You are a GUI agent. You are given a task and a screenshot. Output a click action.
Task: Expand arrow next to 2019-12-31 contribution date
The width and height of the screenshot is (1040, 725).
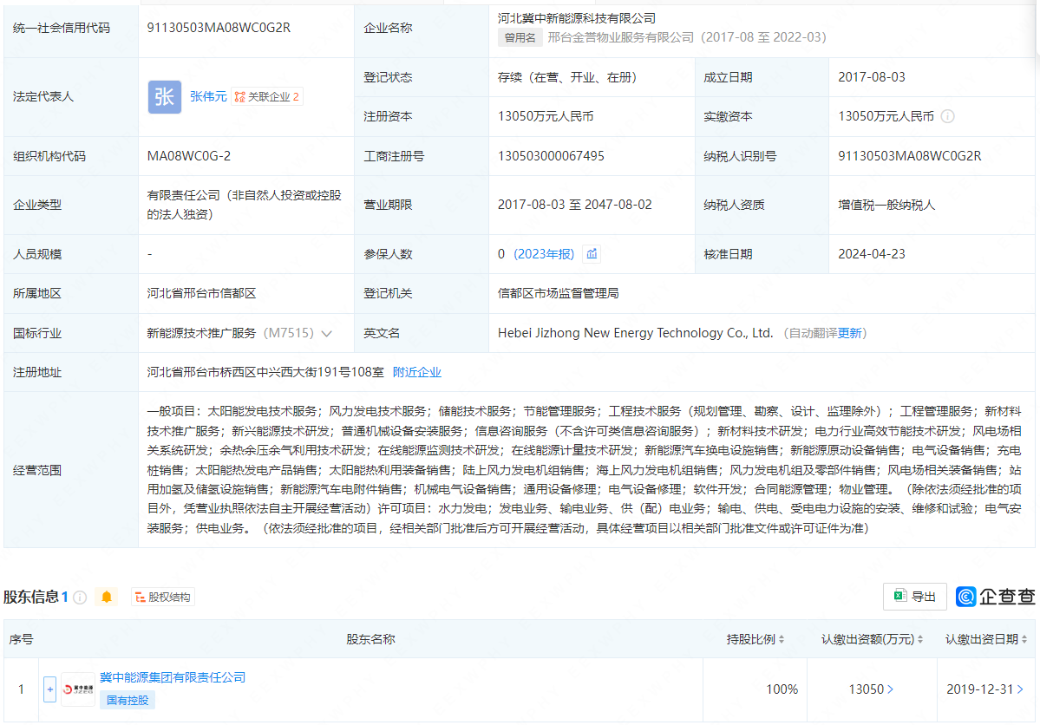click(x=1020, y=689)
